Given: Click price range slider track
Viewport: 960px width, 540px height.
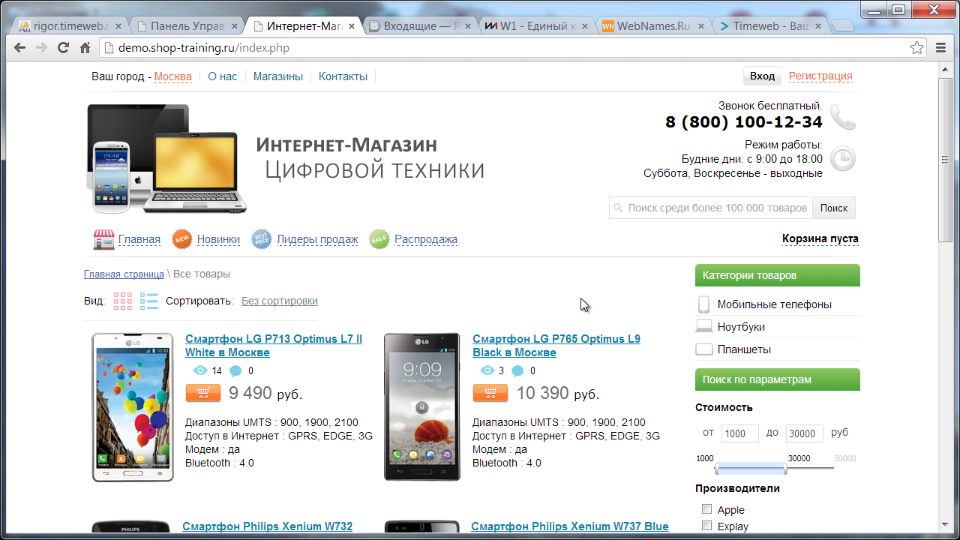Looking at the screenshot, I should (x=774, y=469).
